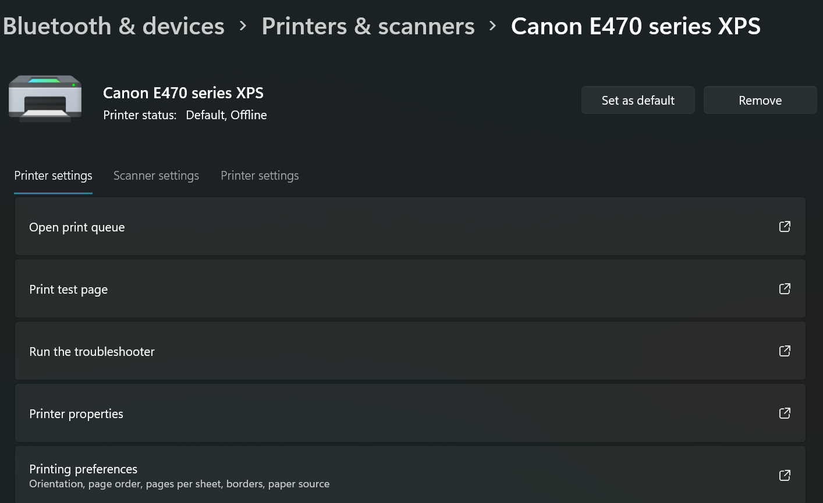Click the breadcrumb chevron after Bluetooth & devices

243,26
